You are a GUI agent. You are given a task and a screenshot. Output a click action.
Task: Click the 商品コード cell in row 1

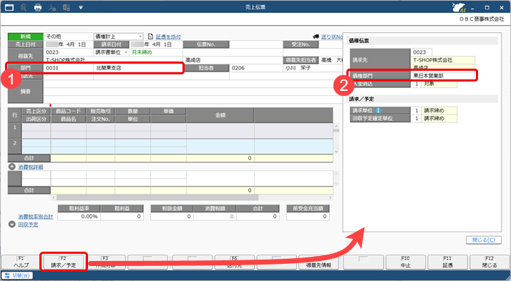69,127
